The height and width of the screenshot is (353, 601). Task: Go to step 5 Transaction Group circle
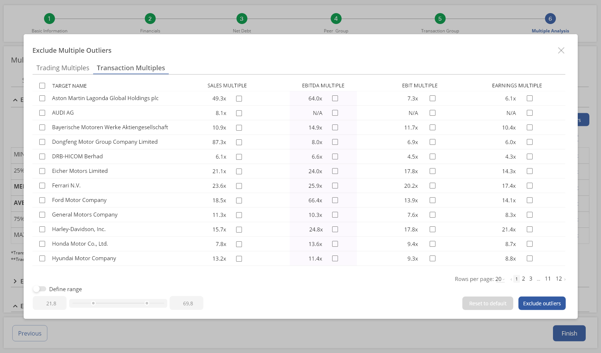tap(440, 19)
